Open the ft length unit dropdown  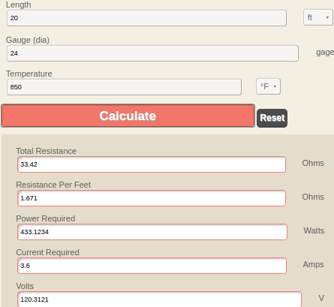[318, 17]
